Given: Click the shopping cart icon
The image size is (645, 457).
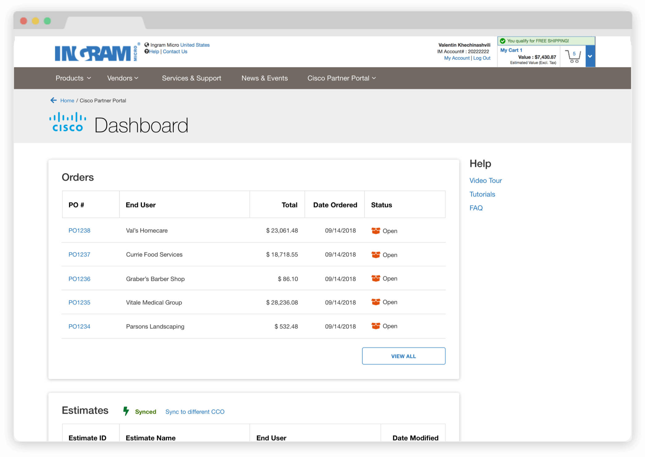Looking at the screenshot, I should tap(573, 57).
